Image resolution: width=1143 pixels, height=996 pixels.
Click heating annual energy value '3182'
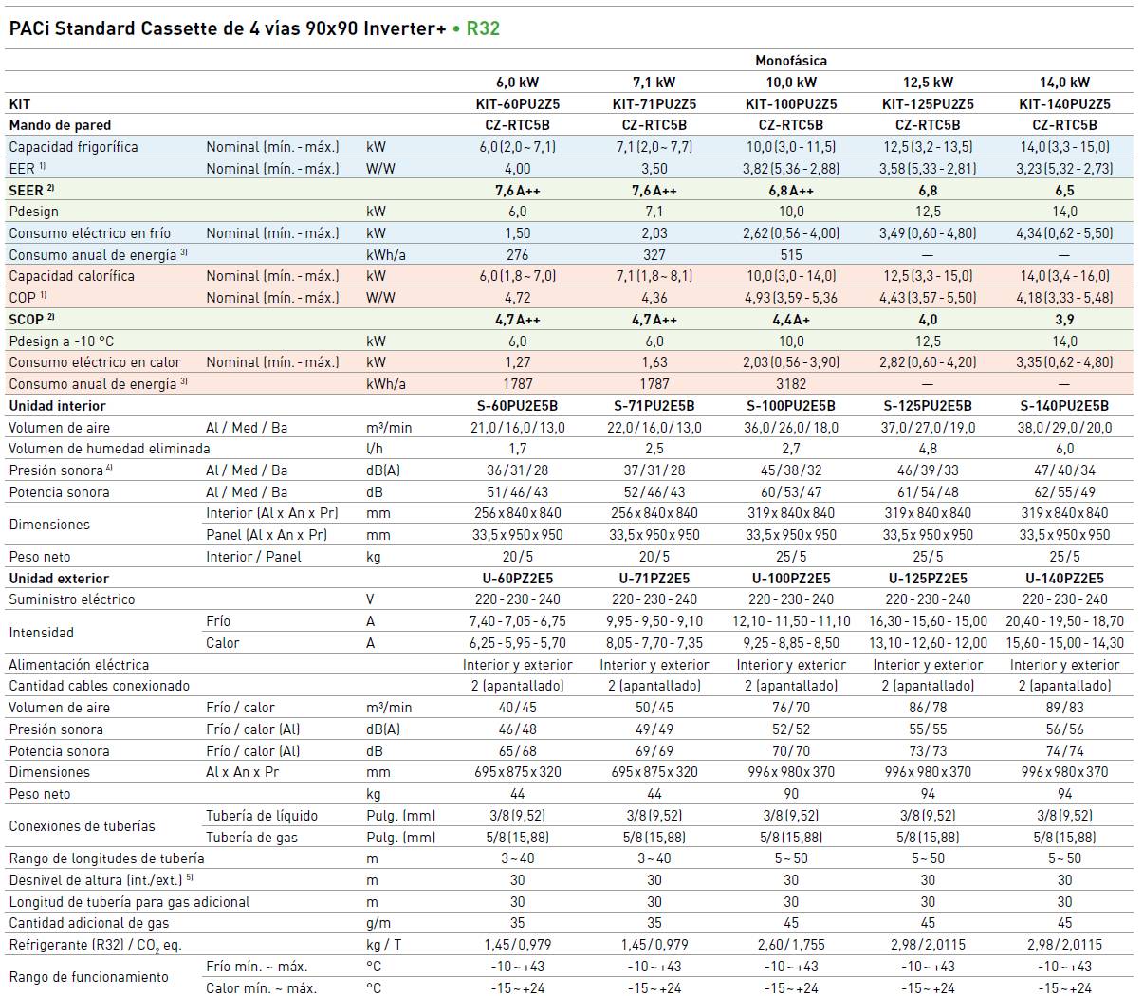point(791,384)
